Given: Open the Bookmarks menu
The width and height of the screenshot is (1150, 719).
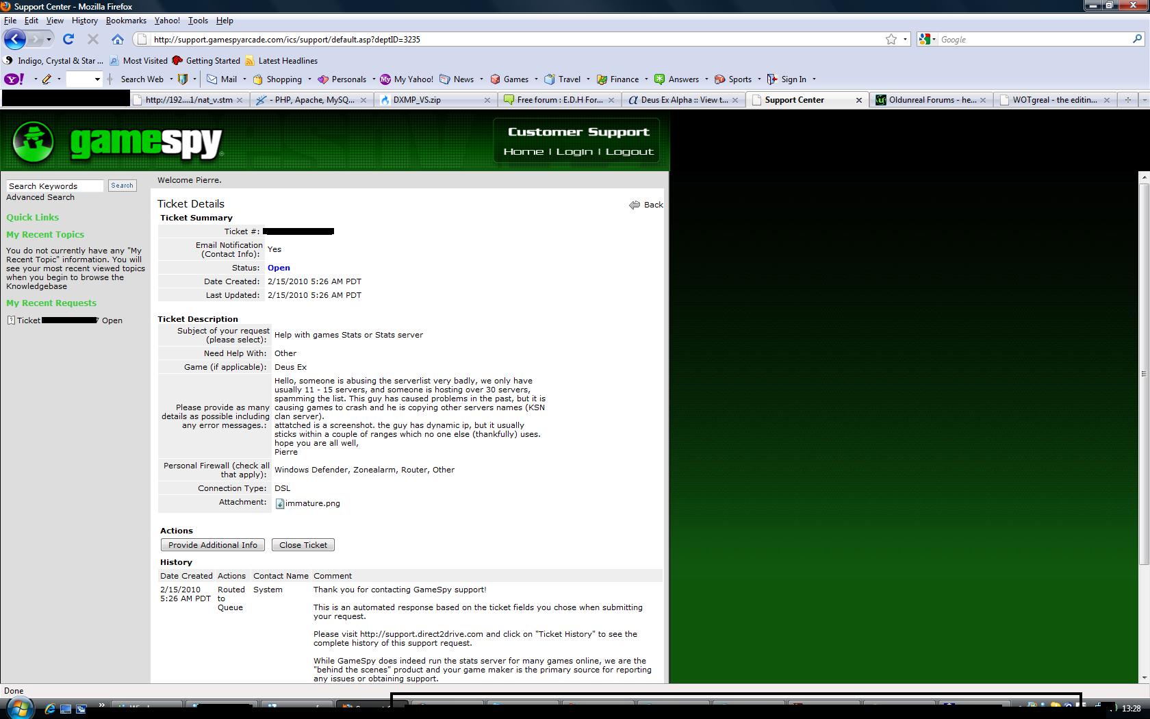Looking at the screenshot, I should click(126, 21).
